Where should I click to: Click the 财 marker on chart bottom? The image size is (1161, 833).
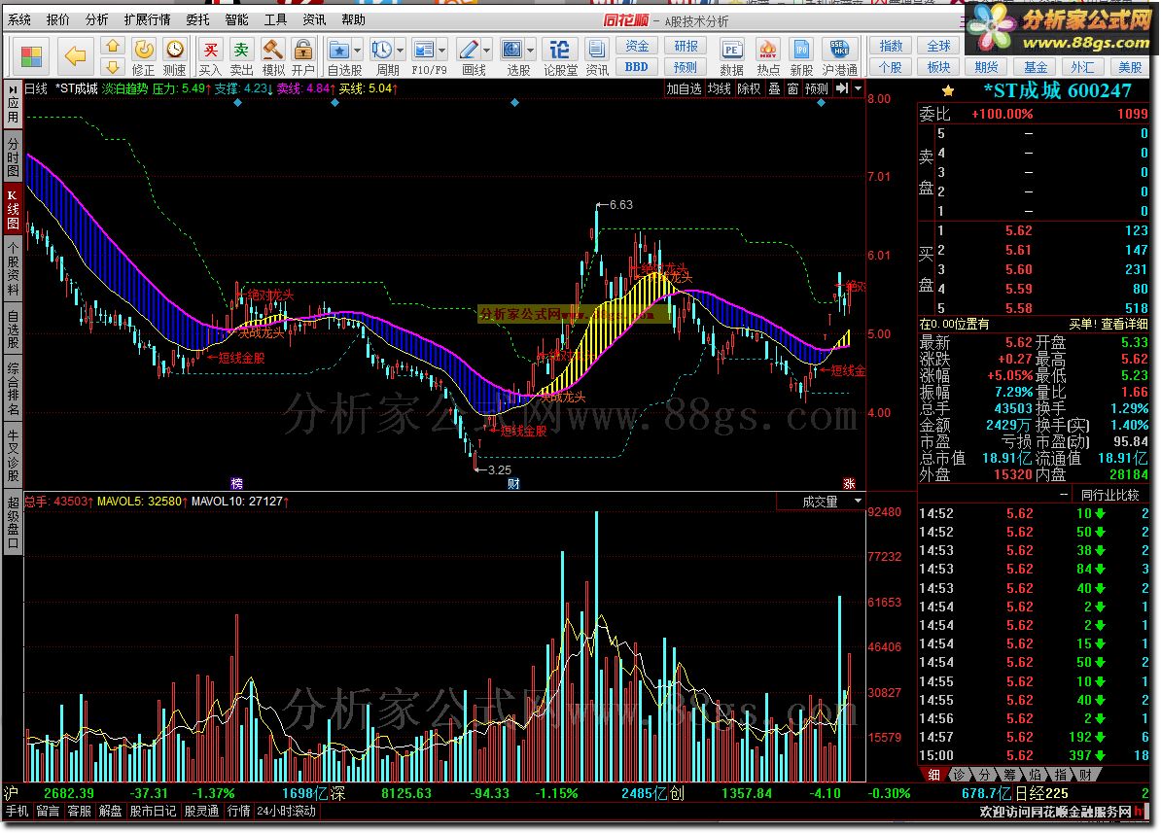pyautogui.click(x=513, y=483)
